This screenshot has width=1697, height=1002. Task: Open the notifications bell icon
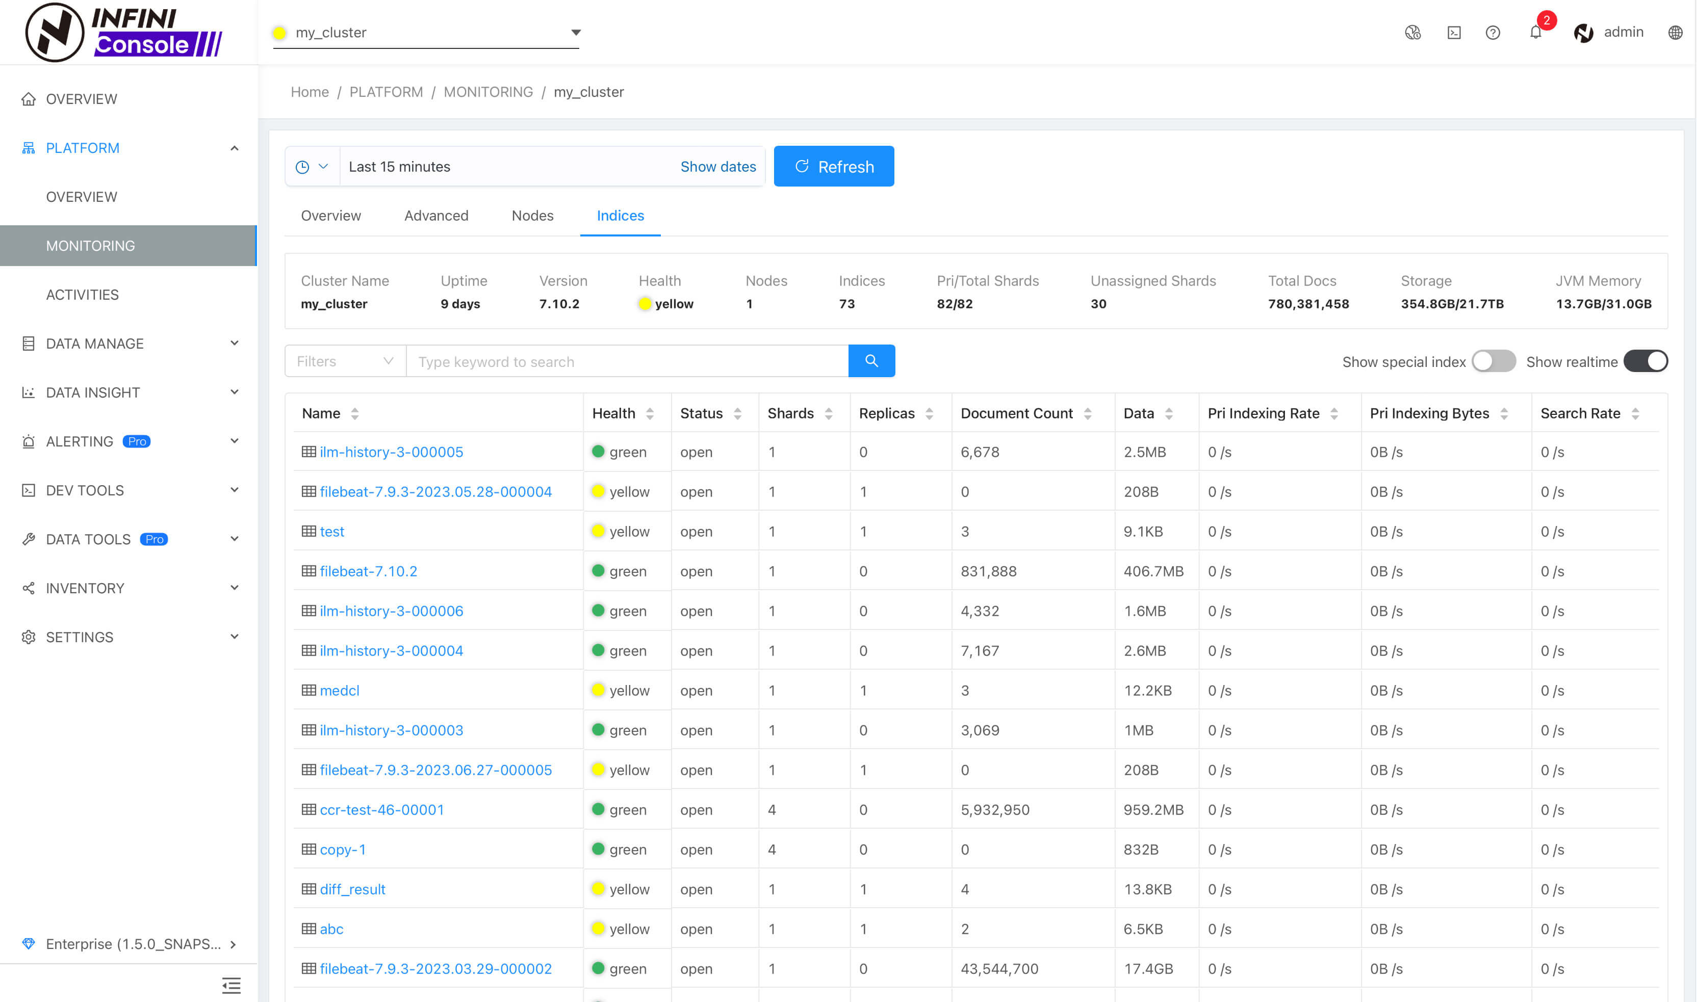(1535, 33)
